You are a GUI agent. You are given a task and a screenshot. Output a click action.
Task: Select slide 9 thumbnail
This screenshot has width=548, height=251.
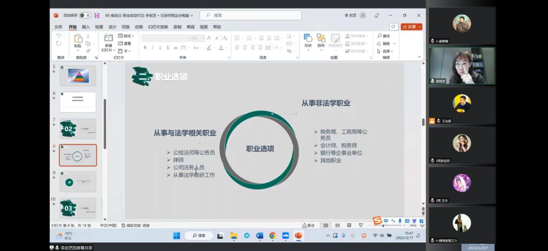pyautogui.click(x=78, y=182)
